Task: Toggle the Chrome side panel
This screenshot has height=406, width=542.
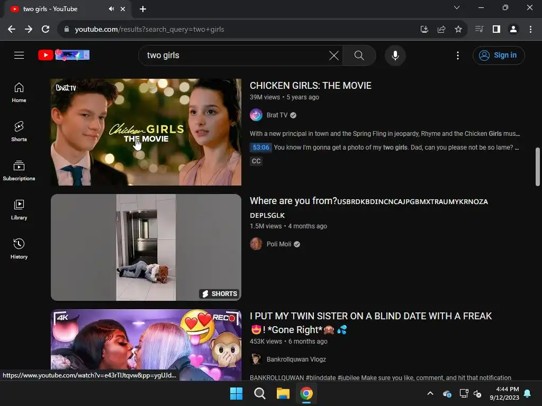Action: [496, 30]
